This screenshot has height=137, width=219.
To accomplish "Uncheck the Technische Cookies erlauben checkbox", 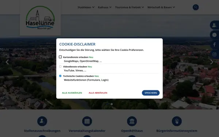I will coord(60,76).
